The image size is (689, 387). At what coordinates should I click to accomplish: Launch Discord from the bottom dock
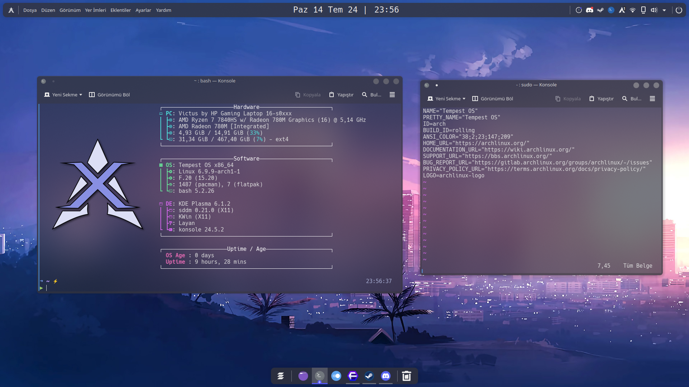385,376
